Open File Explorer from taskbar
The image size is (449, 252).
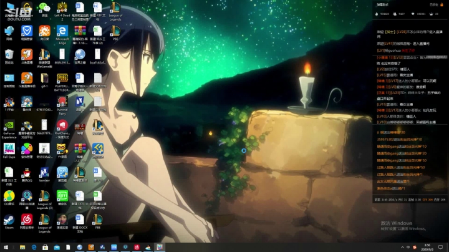22,247
